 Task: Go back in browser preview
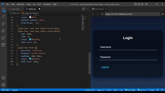pos(93,14)
